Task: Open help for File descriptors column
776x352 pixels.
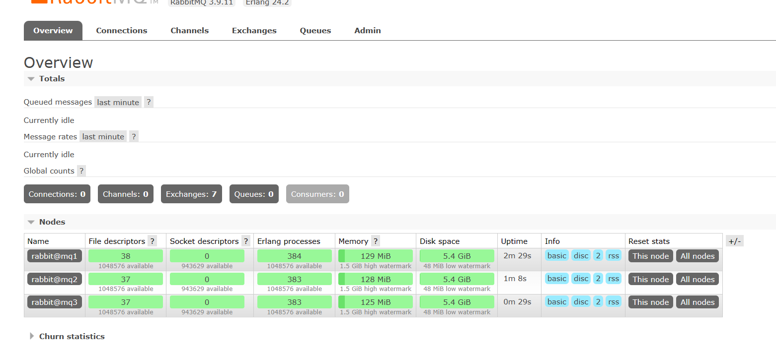Action: pyautogui.click(x=152, y=241)
